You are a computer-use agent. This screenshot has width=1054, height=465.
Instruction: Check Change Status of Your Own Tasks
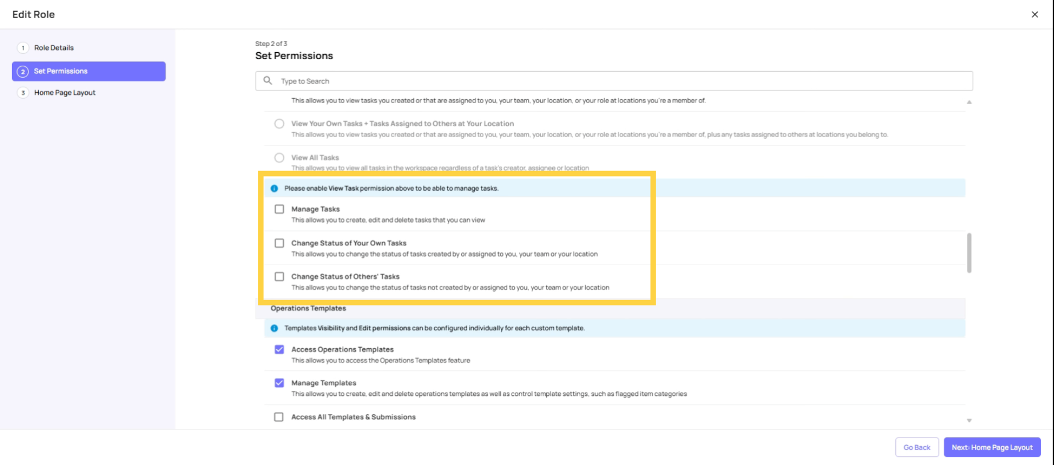[279, 243]
